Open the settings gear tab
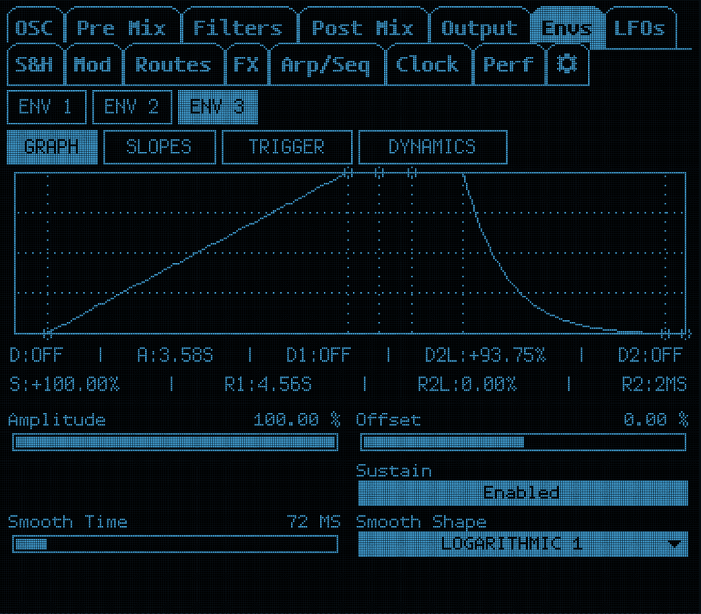This screenshot has width=701, height=614. click(x=568, y=65)
